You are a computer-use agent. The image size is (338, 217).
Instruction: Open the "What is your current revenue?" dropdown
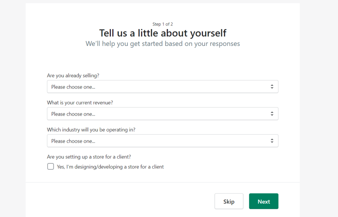tap(162, 114)
